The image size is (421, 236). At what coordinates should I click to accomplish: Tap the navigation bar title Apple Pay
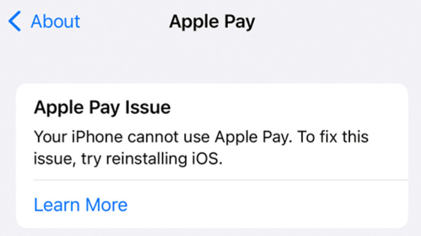pos(212,22)
